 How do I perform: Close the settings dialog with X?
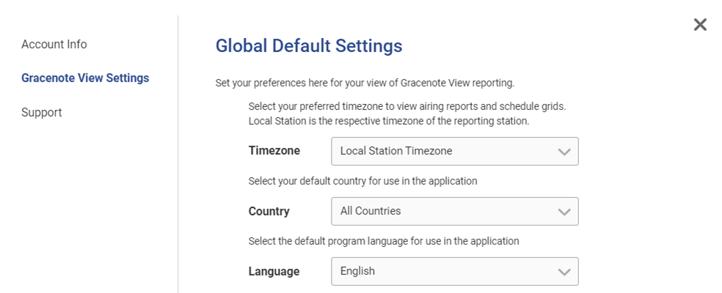pos(700,25)
